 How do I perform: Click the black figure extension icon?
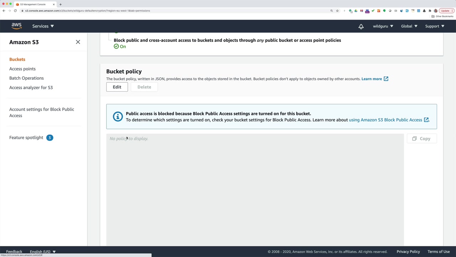pos(424,11)
